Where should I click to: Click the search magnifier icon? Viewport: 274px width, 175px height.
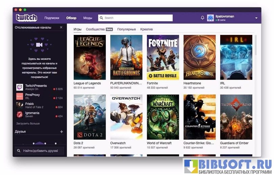click(x=101, y=18)
